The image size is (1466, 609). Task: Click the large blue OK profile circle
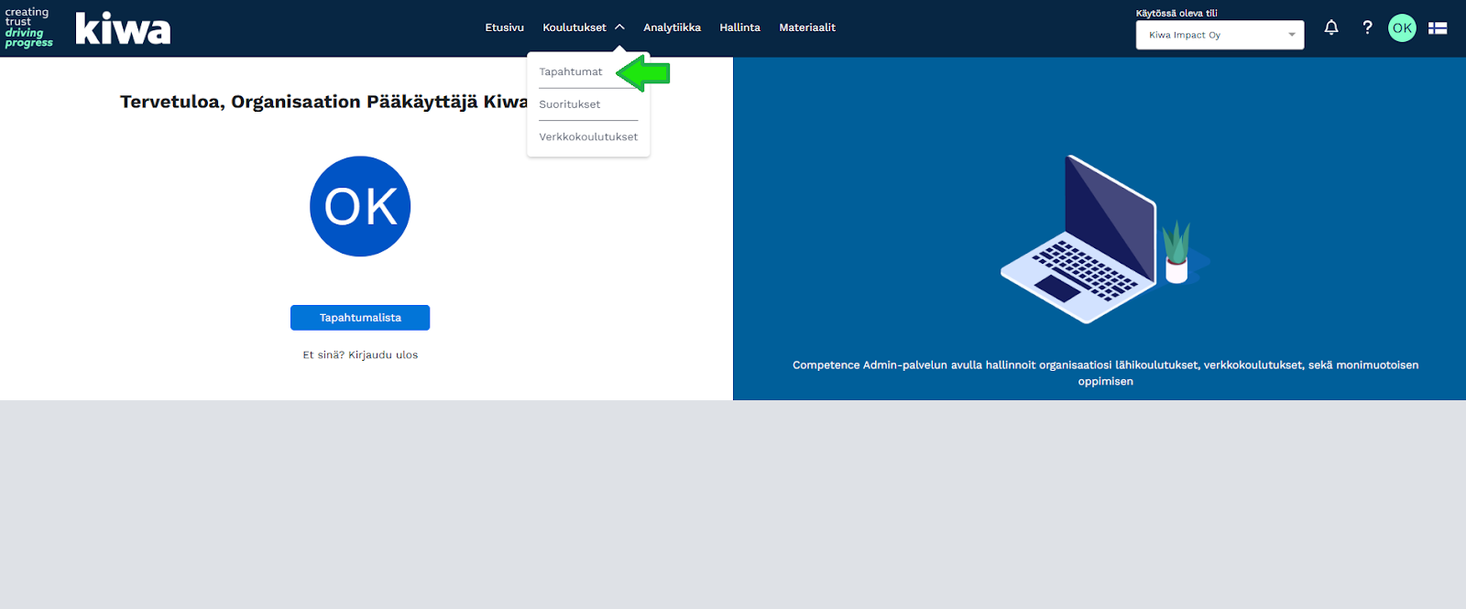point(360,206)
